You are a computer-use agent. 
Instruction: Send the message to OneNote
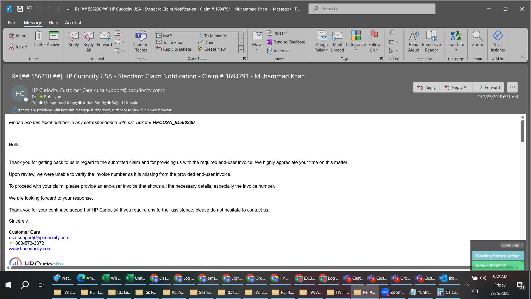286,42
